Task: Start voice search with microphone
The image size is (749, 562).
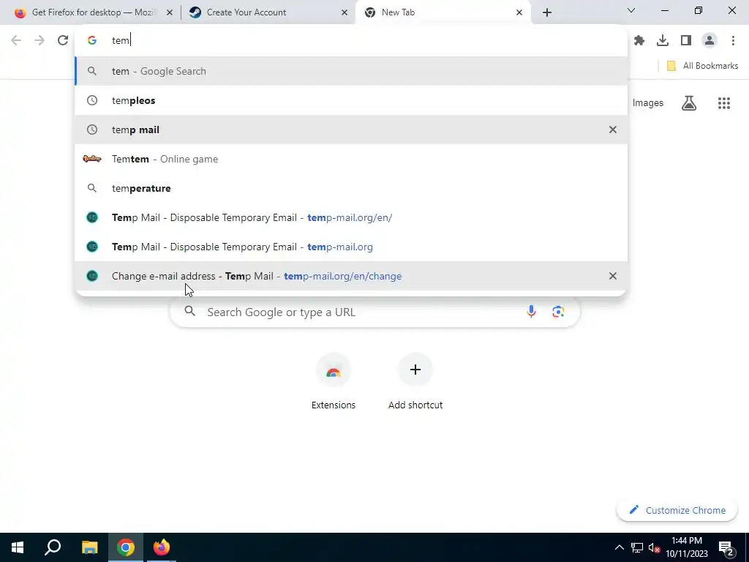Action: (531, 312)
